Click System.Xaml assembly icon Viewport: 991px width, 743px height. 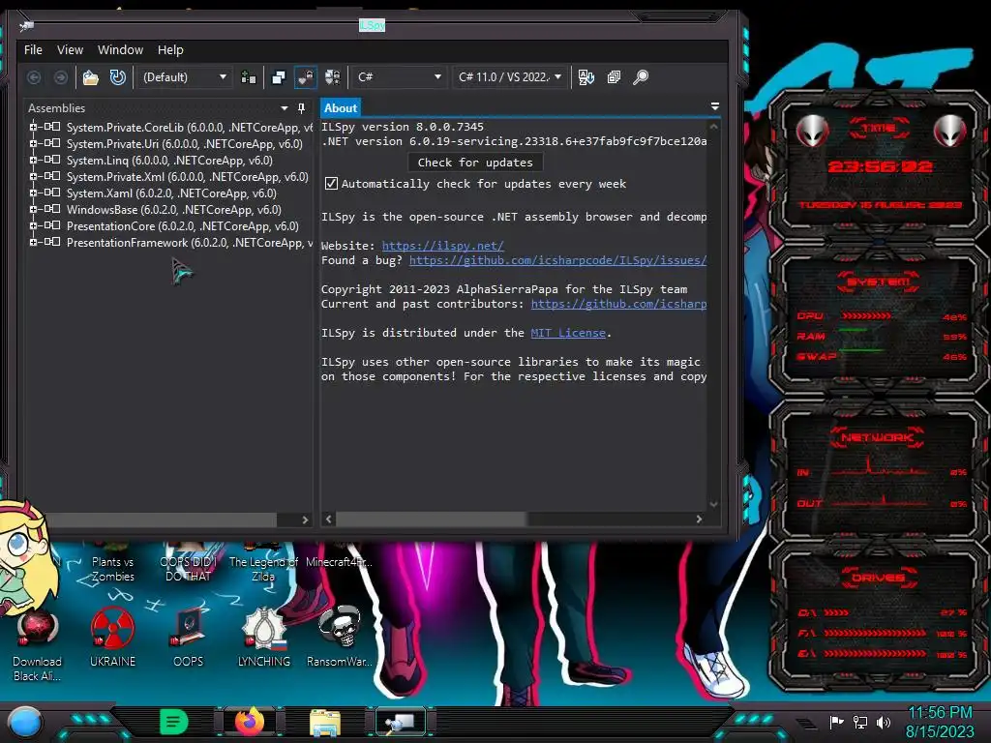tap(52, 193)
